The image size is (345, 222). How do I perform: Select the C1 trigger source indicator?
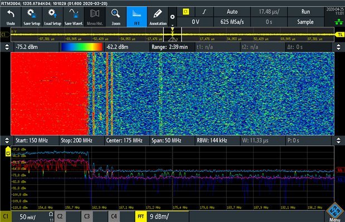point(186,12)
